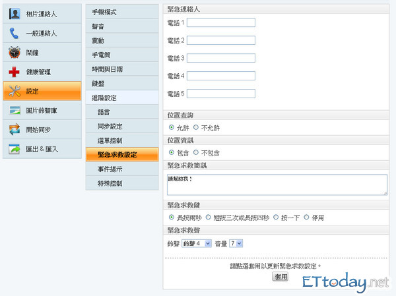Open the 圖片鈴聲庫 picture icon
The image size is (396, 296).
click(15, 111)
